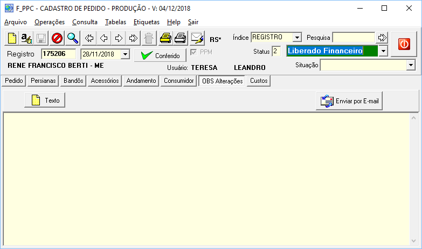Click the floppy disk save icon
422x249 pixels.
(x=41, y=38)
